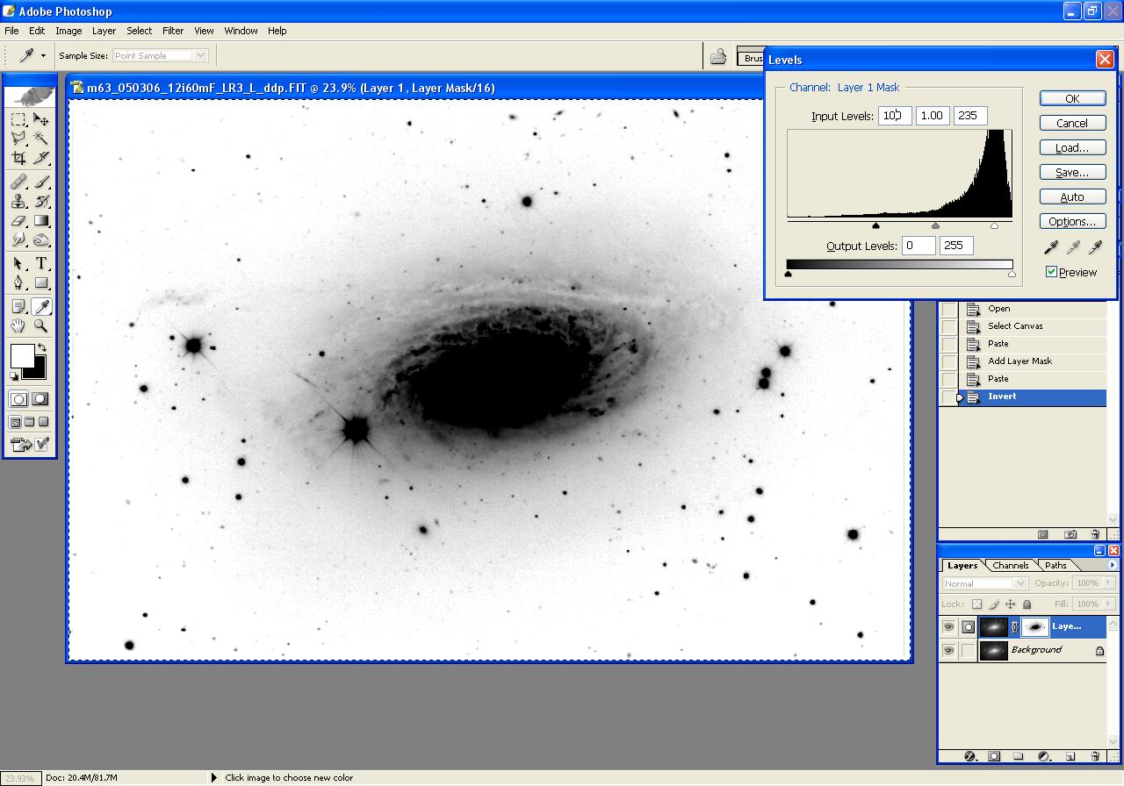1124x786 pixels.
Task: Hide the Background layer with eye icon
Action: [x=948, y=651]
